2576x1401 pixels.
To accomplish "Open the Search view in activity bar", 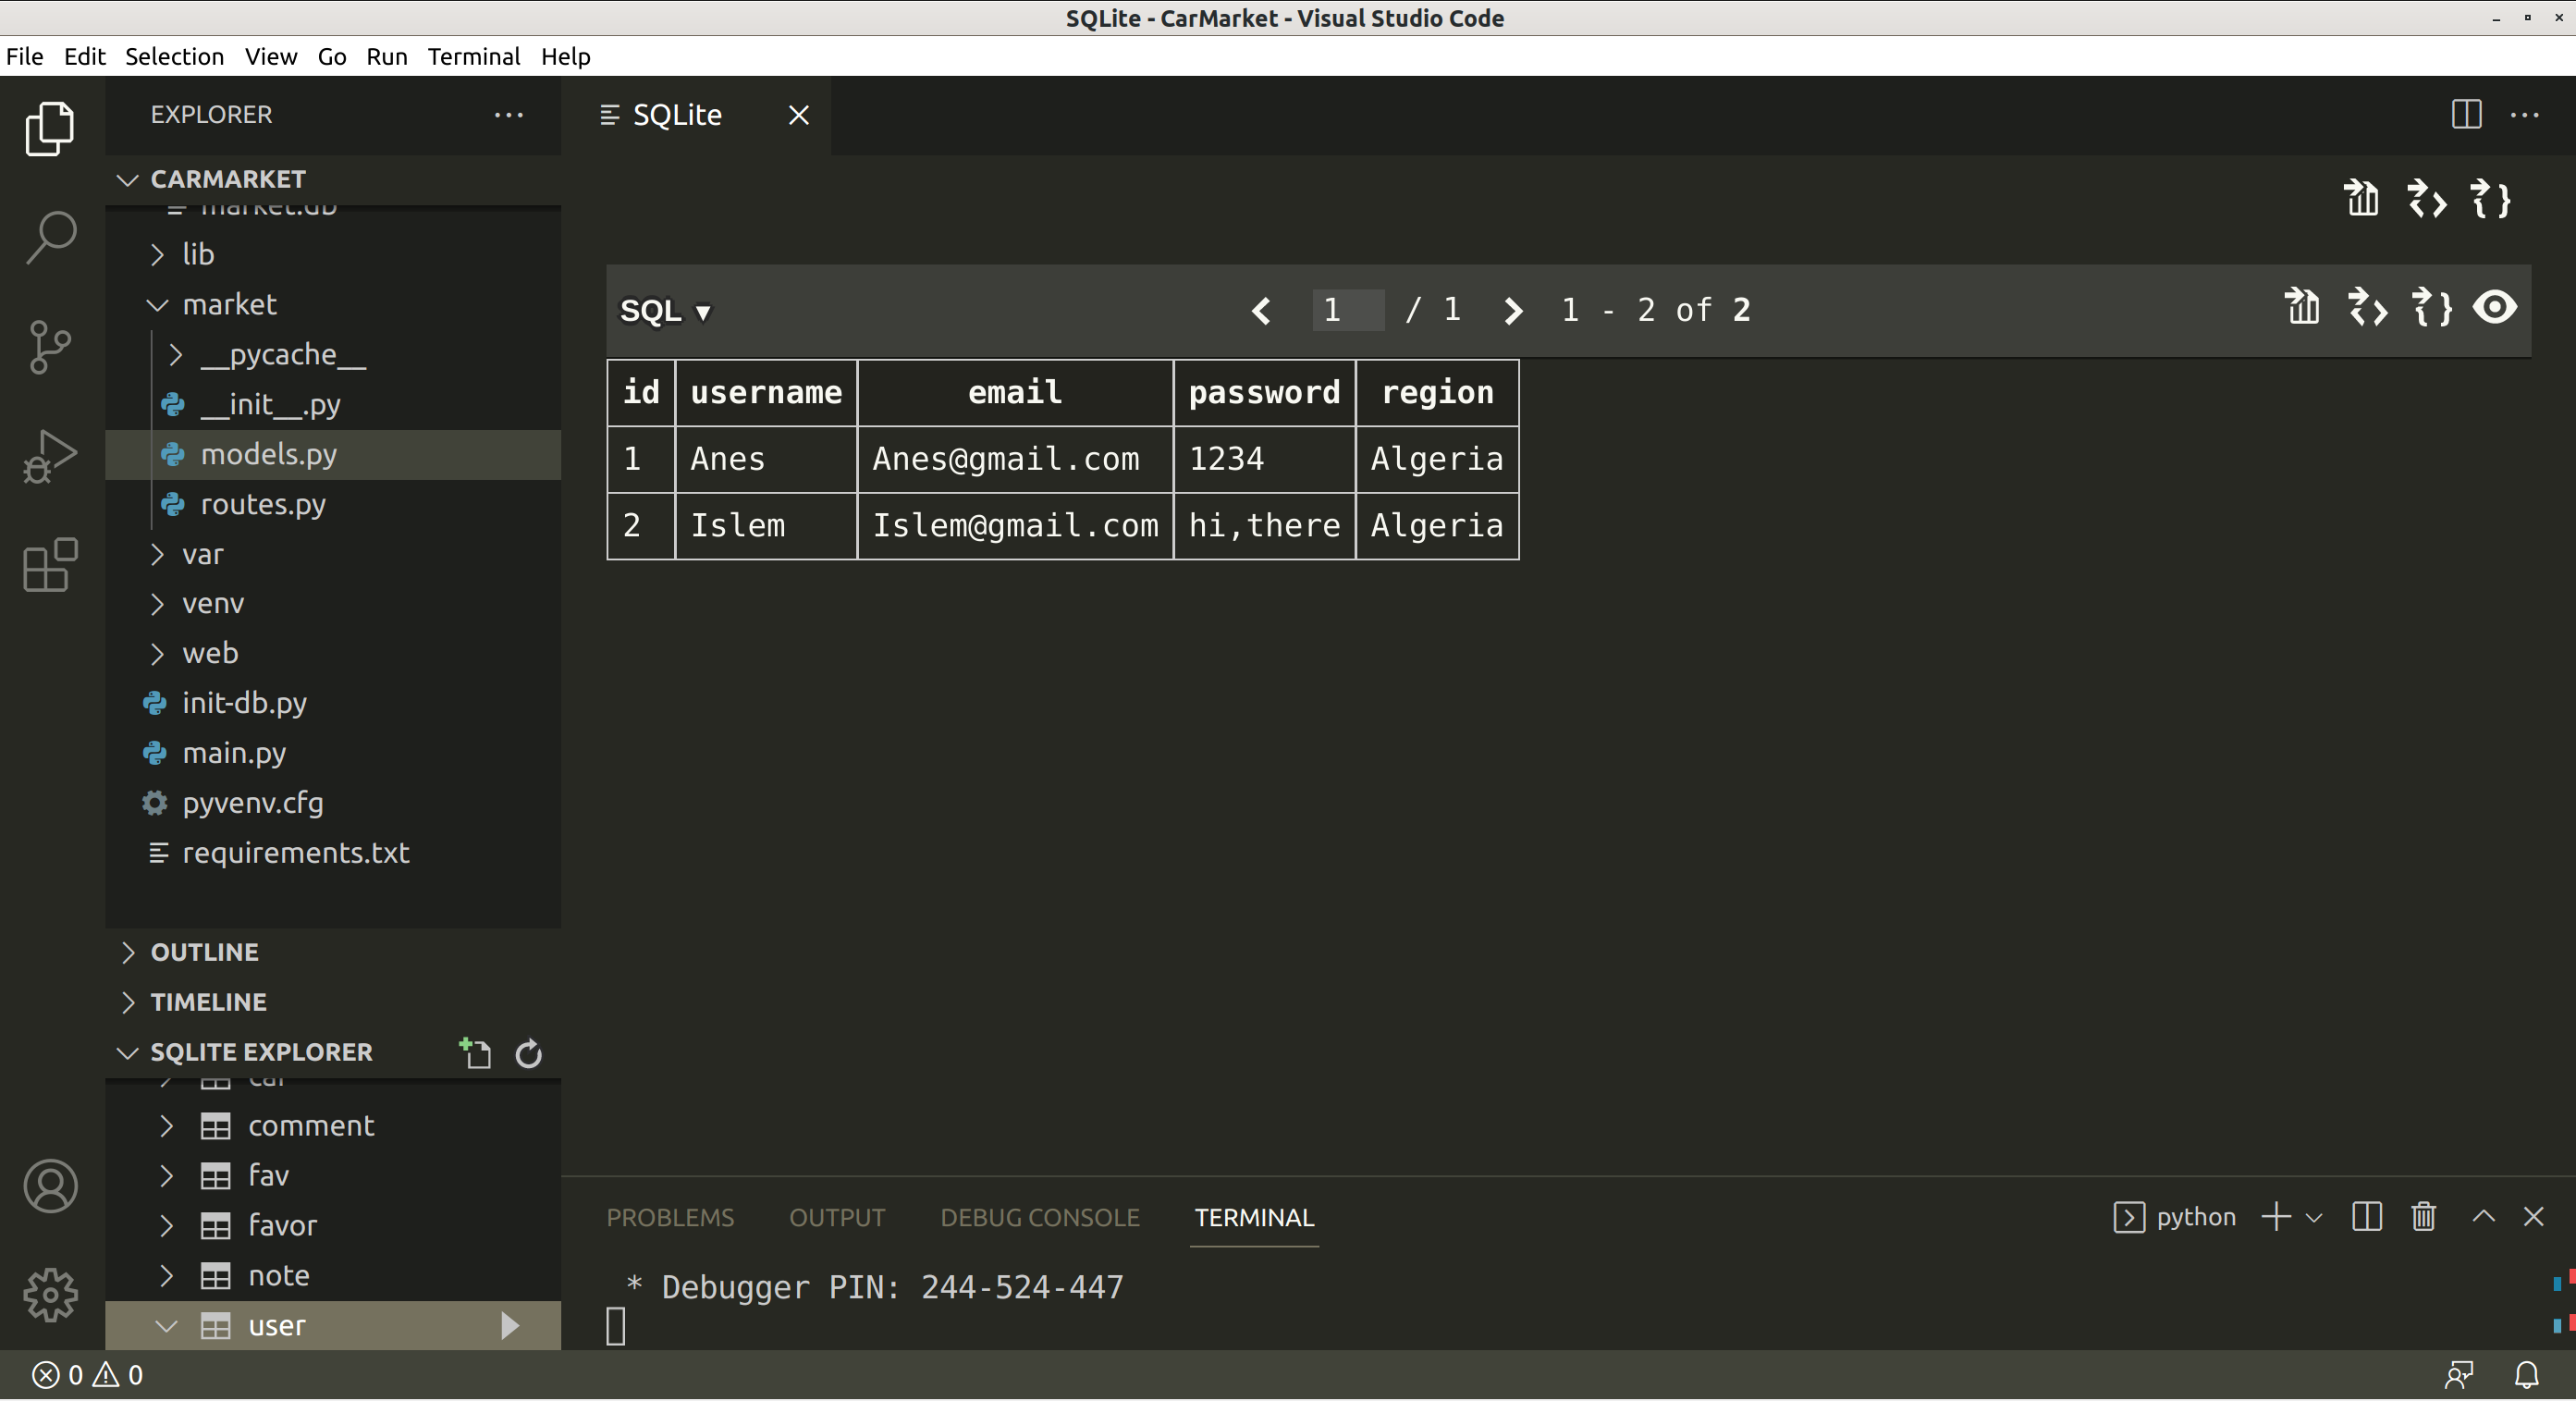I will tap(50, 237).
